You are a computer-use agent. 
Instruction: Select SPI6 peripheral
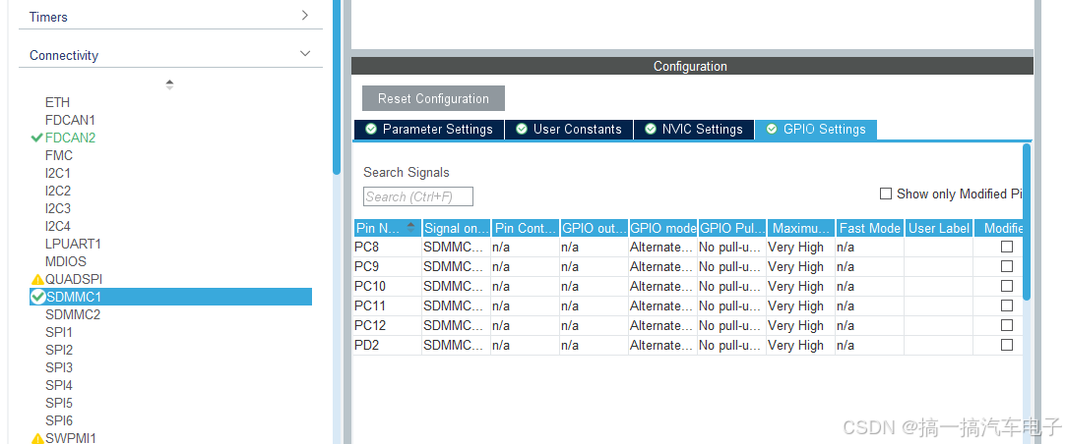point(58,420)
